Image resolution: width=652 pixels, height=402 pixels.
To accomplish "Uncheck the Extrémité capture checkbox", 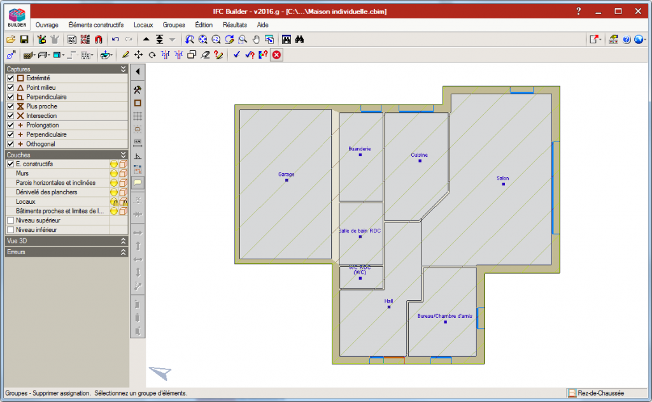I will 10,78.
